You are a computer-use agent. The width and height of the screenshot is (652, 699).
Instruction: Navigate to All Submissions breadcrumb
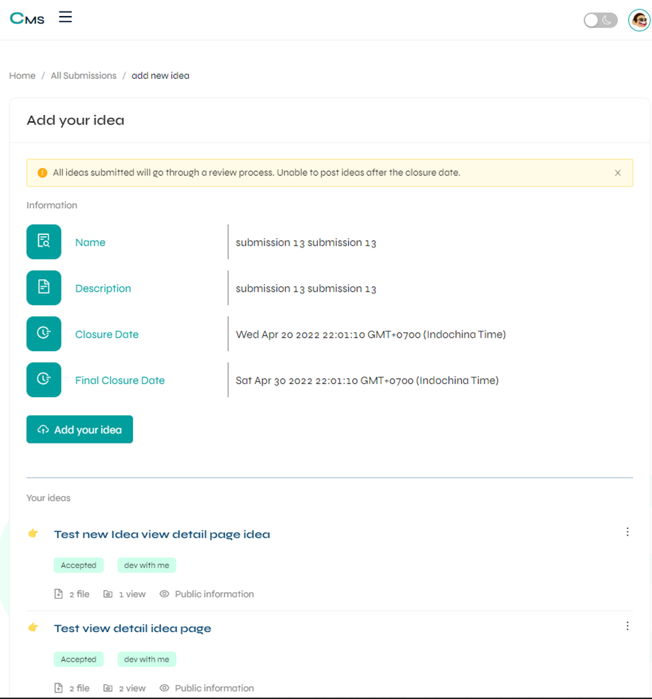[83, 76]
